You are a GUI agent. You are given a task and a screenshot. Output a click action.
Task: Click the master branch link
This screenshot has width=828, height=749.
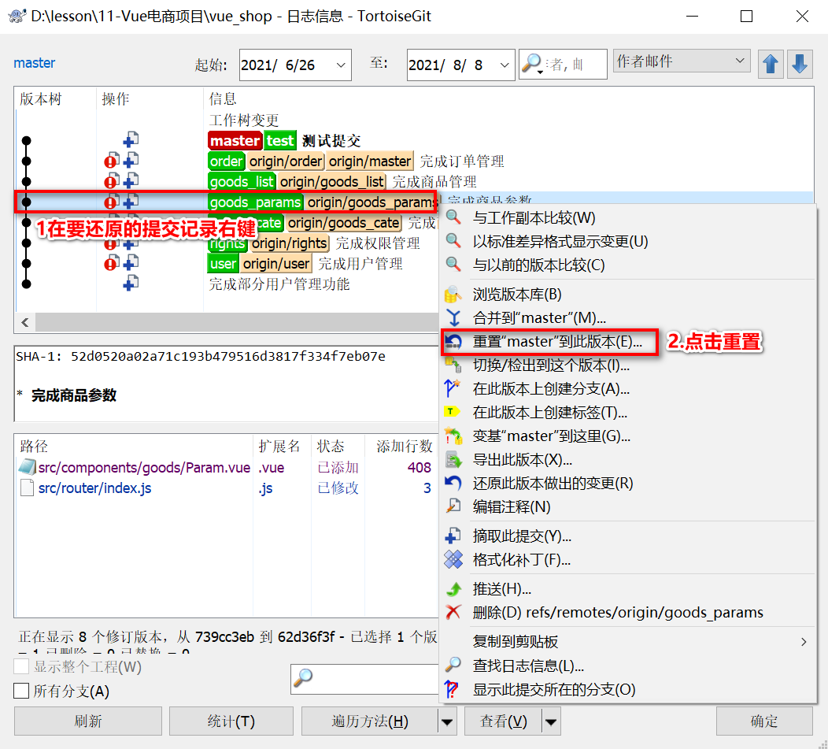click(35, 63)
